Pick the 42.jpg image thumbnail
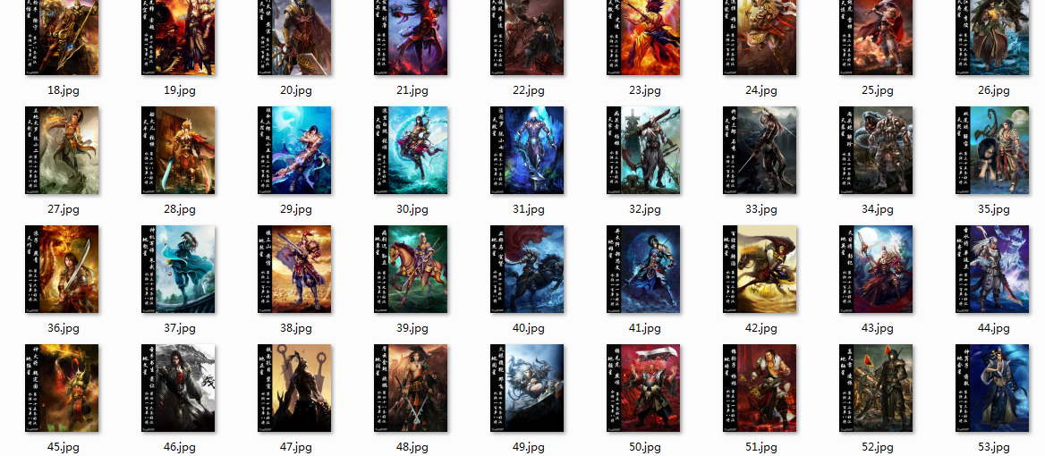The height and width of the screenshot is (456, 1045). (760, 269)
